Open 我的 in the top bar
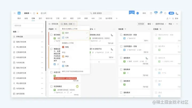This screenshot has width=192, height=108. [144, 13]
